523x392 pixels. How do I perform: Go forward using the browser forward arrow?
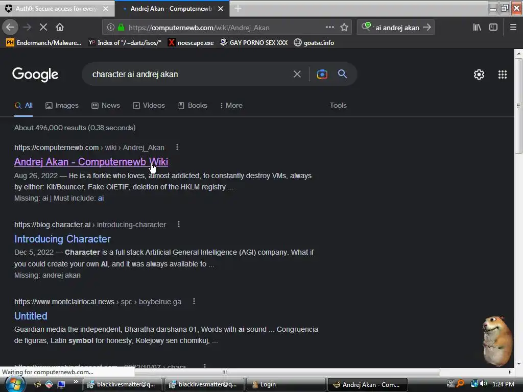(27, 28)
